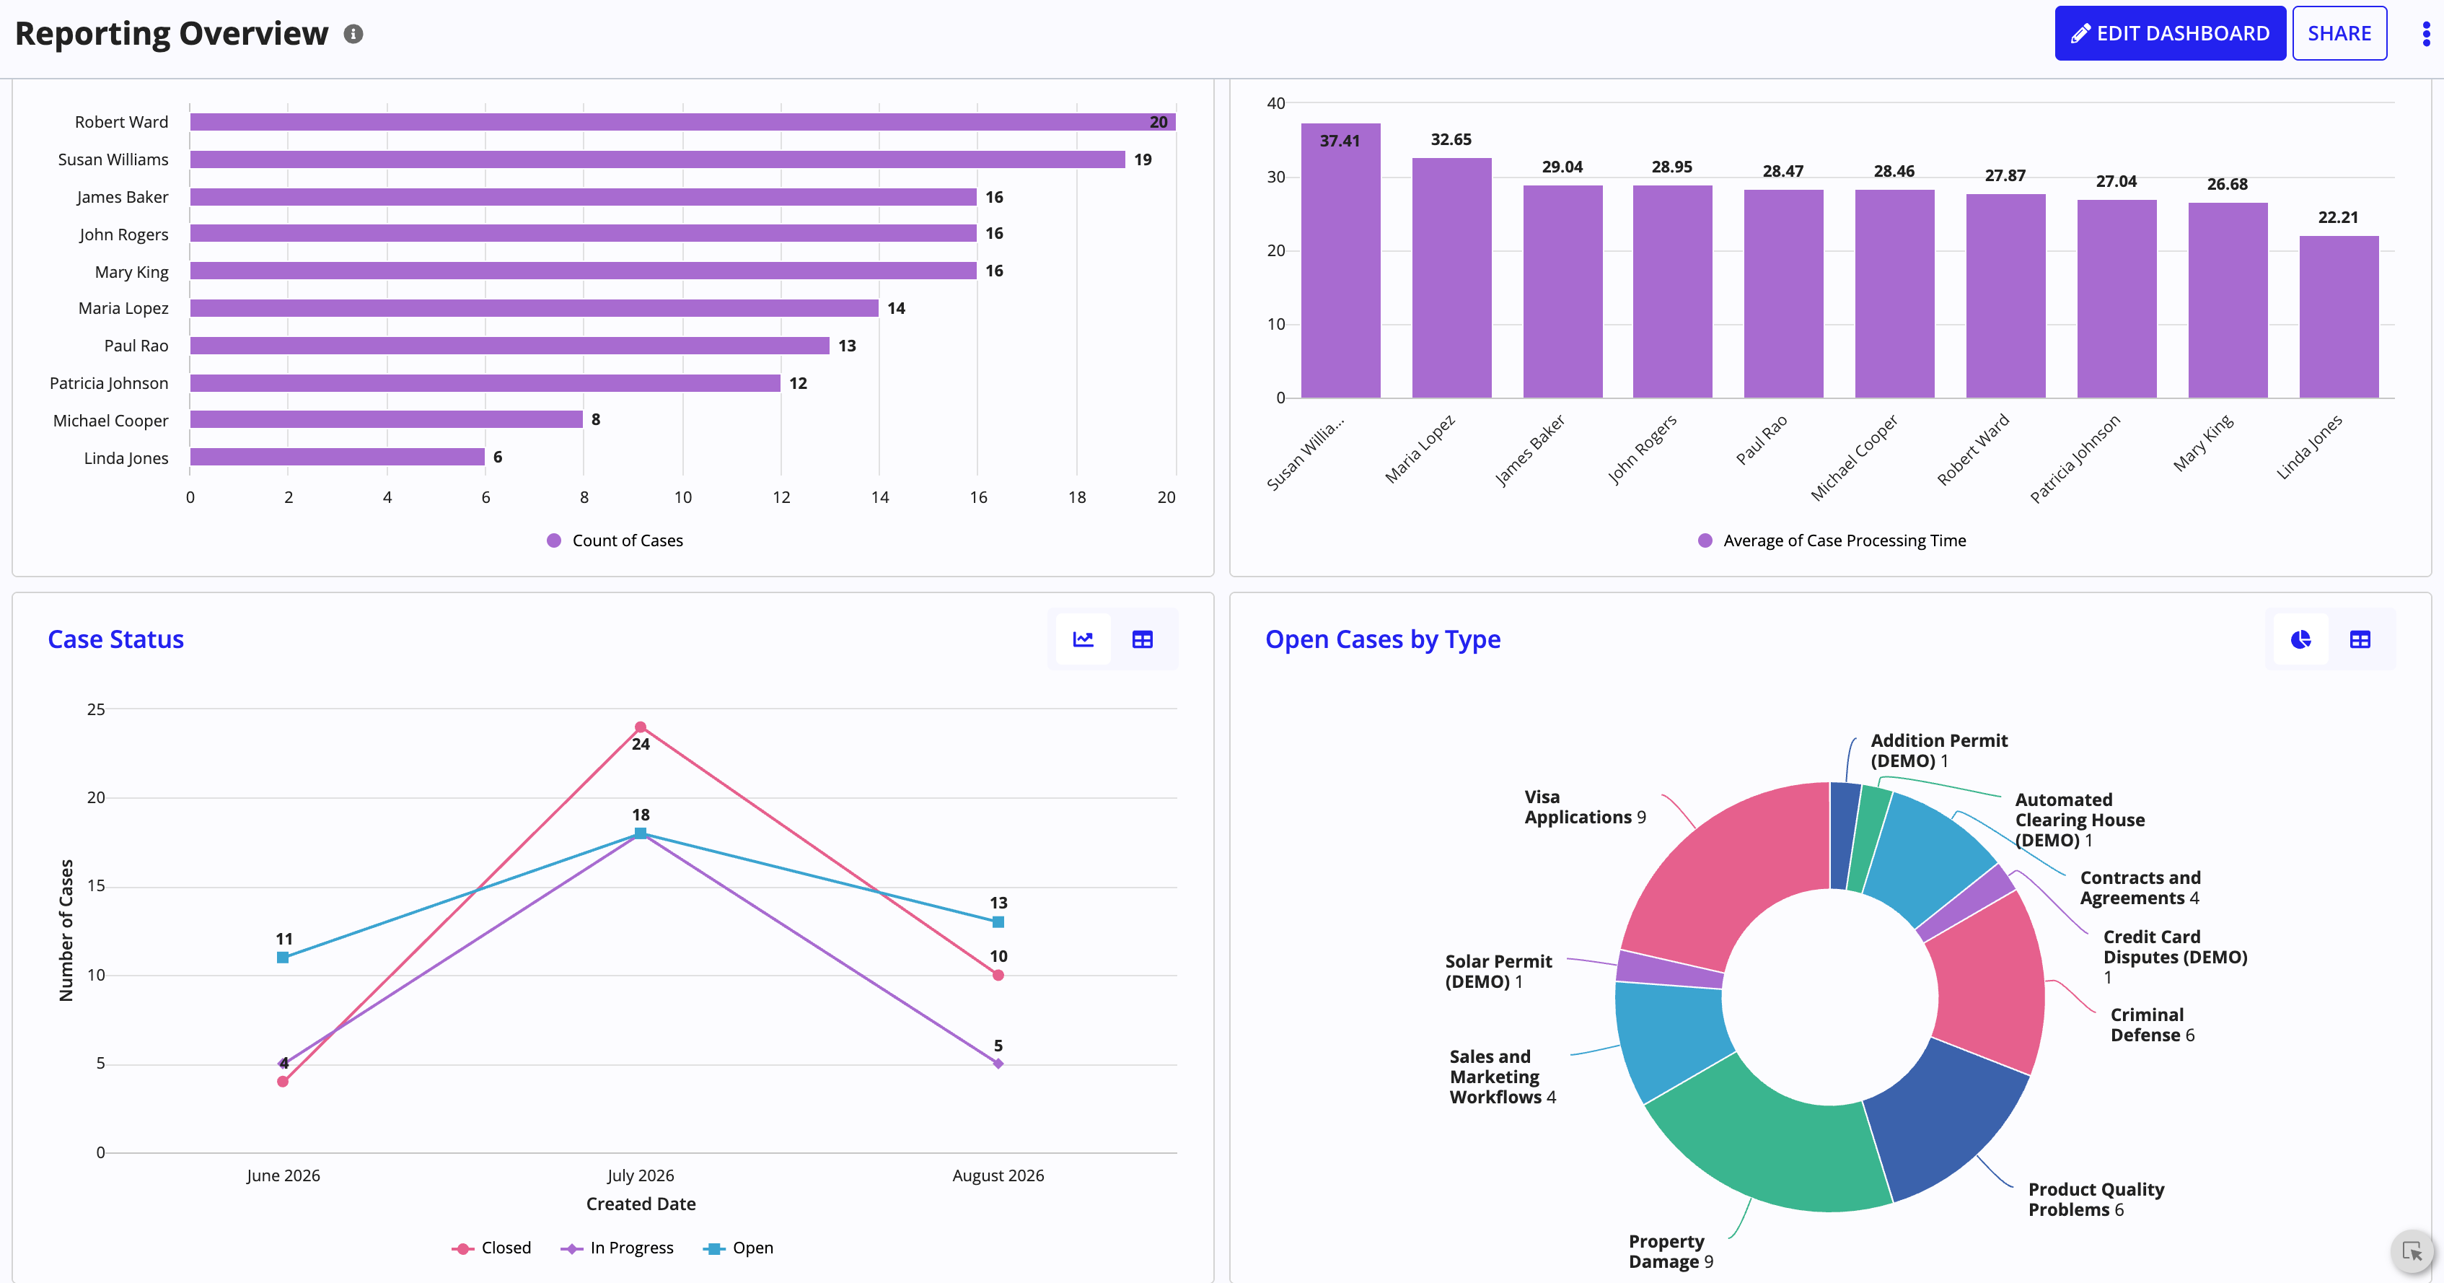The image size is (2444, 1283).
Task: Click the Addition Permit (DEMO) label
Action: click(x=1938, y=750)
